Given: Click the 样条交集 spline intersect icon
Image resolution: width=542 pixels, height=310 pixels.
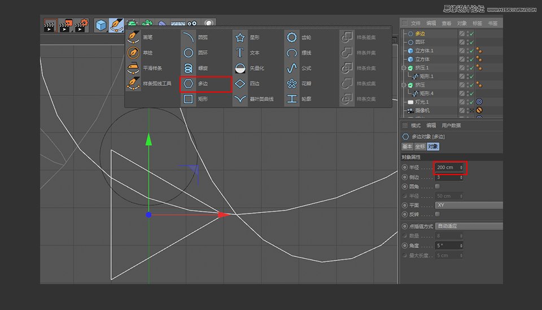Looking at the screenshot, I should coord(347,99).
